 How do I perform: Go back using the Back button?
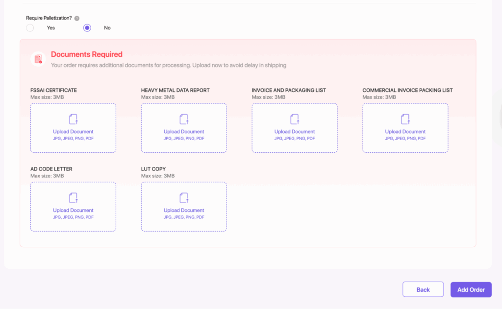pyautogui.click(x=423, y=289)
